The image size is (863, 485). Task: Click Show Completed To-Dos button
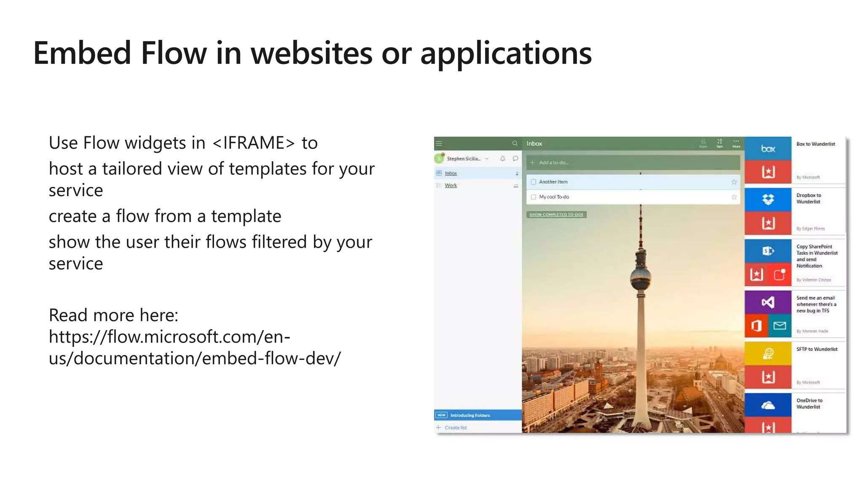(x=556, y=215)
